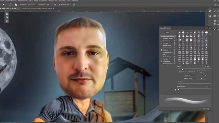This screenshot has width=219, height=123.
Task: Click the brush stroke preview area
Action: tap(185, 101)
